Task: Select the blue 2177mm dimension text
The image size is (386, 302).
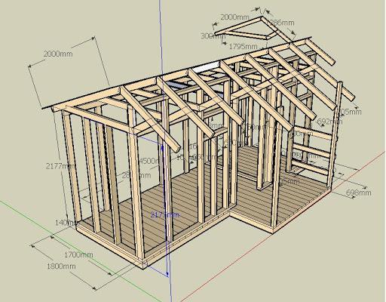Action: pos(164,214)
